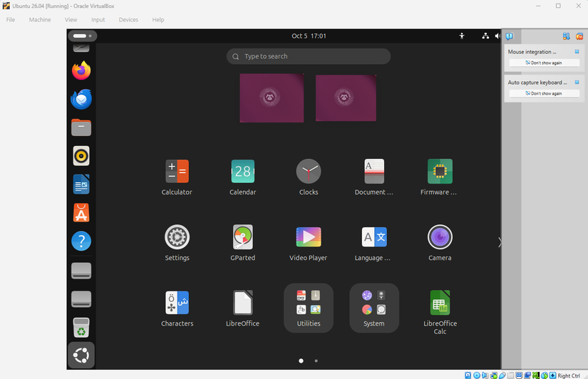The width and height of the screenshot is (588, 379).
Task: Open App Center in the dock
Action: tap(81, 212)
